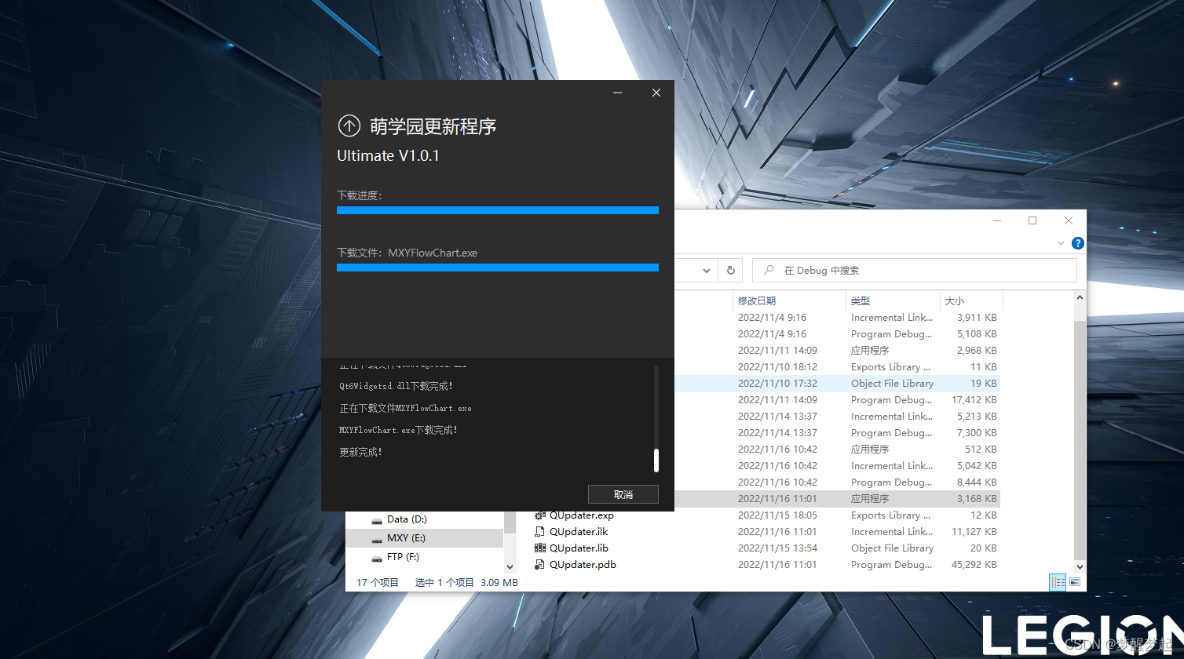Click the MXY (E:) drive icon

click(377, 538)
